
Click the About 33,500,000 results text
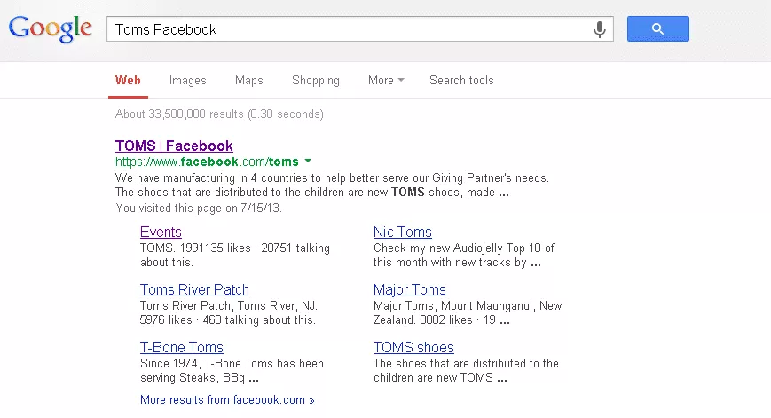(x=219, y=114)
